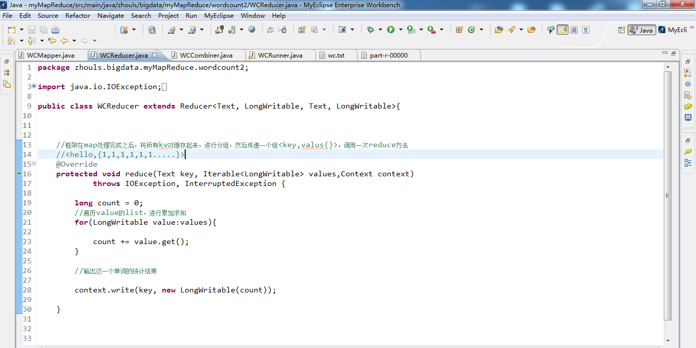
Task: Click the New file wizard icon
Action: click(11, 30)
